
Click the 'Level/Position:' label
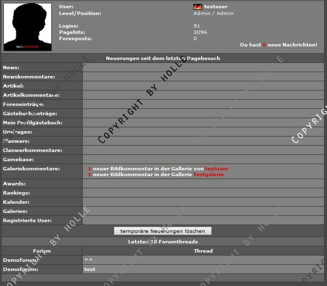80,14
